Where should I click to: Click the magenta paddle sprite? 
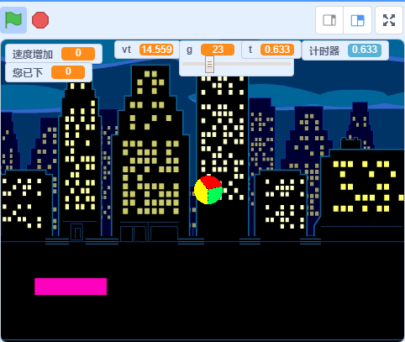[71, 287]
